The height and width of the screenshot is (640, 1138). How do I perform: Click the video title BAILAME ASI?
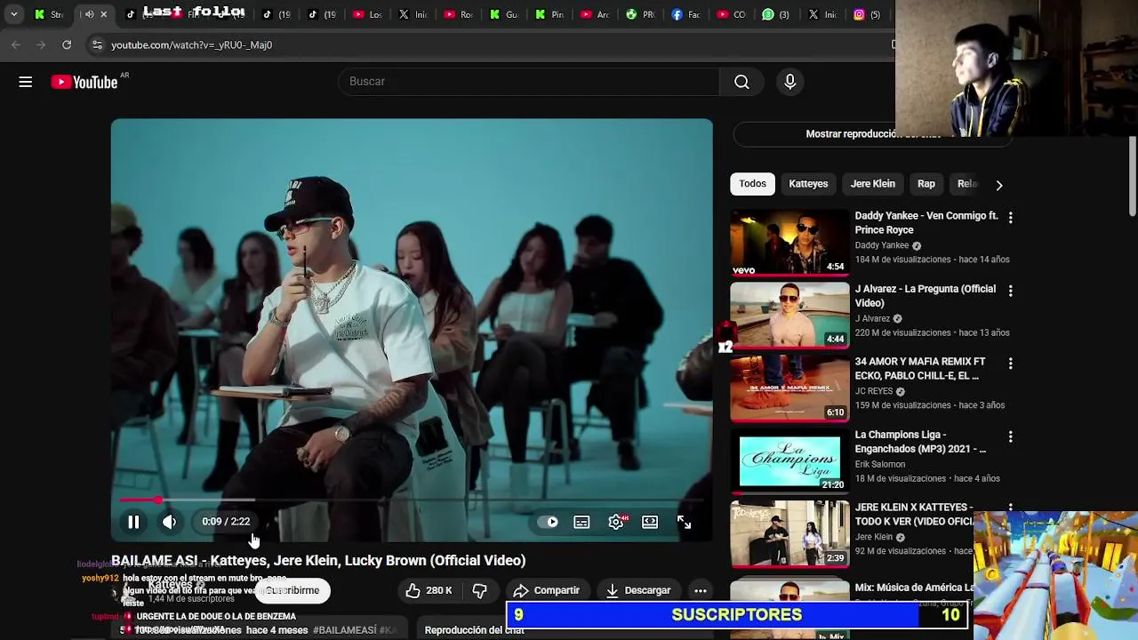[x=318, y=561]
